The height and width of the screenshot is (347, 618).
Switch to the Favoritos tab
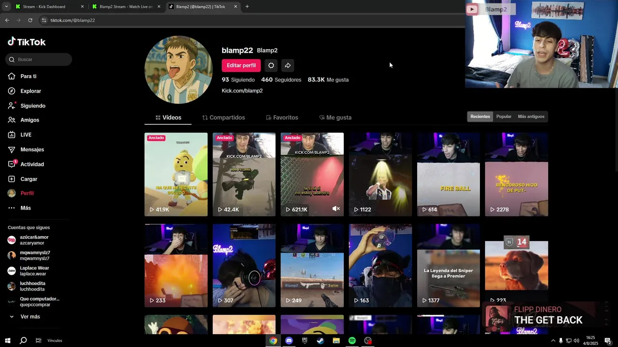282,118
